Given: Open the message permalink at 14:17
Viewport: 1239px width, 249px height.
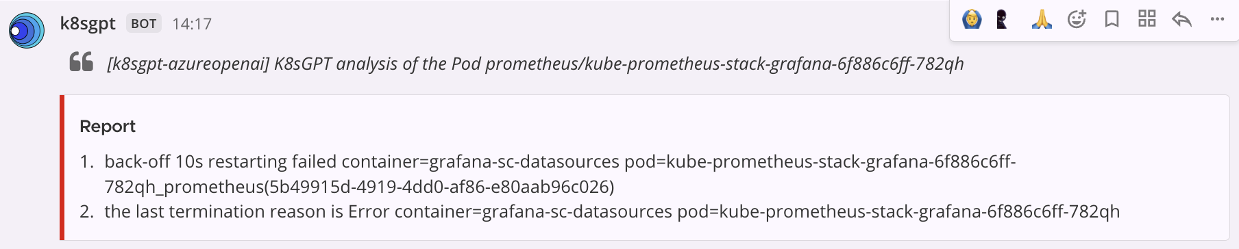Looking at the screenshot, I should [192, 24].
